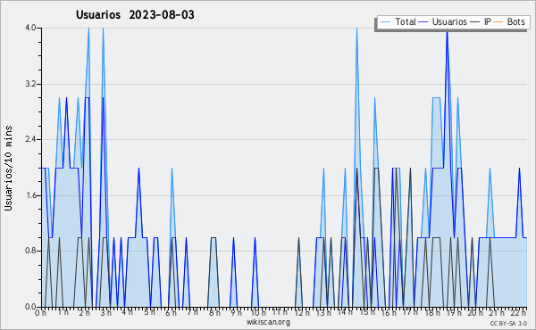Click the '0 h' x-axis label
Screen dimensions: 536x330
tap(41, 312)
